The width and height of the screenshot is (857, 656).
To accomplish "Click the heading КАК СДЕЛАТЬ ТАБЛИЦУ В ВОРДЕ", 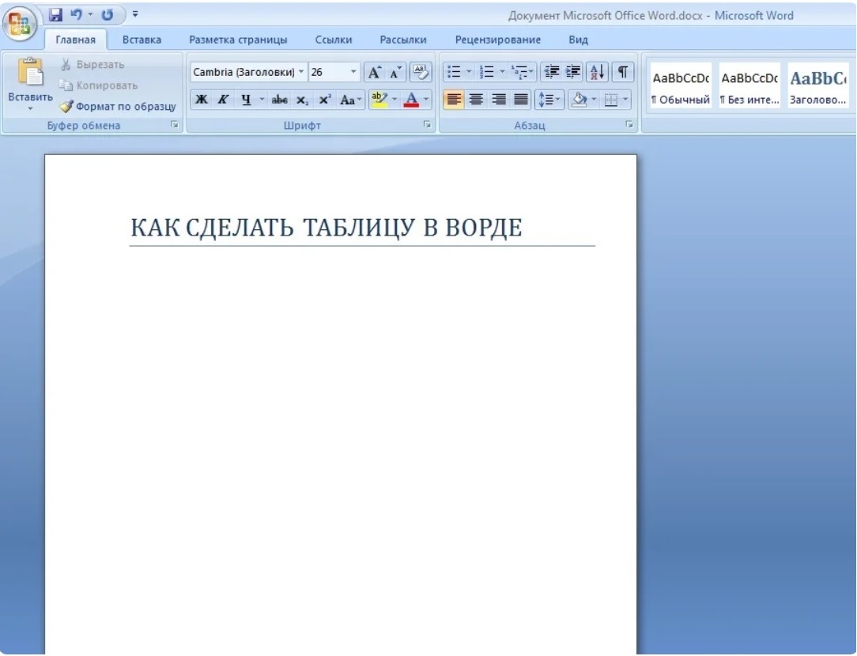I will [x=327, y=228].
